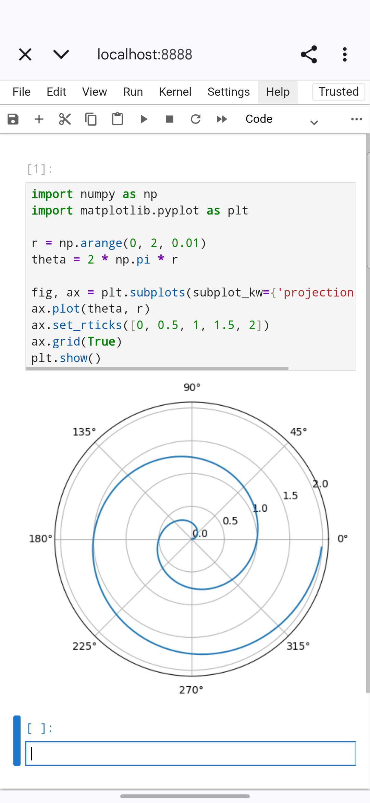Expand the browser tab chevron dropdown
This screenshot has height=803, width=370.
[61, 54]
